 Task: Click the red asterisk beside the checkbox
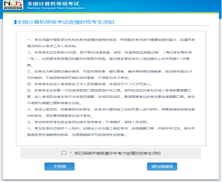71,153
